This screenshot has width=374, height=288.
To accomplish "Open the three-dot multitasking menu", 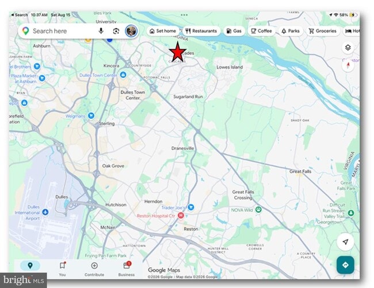I will [x=184, y=15].
